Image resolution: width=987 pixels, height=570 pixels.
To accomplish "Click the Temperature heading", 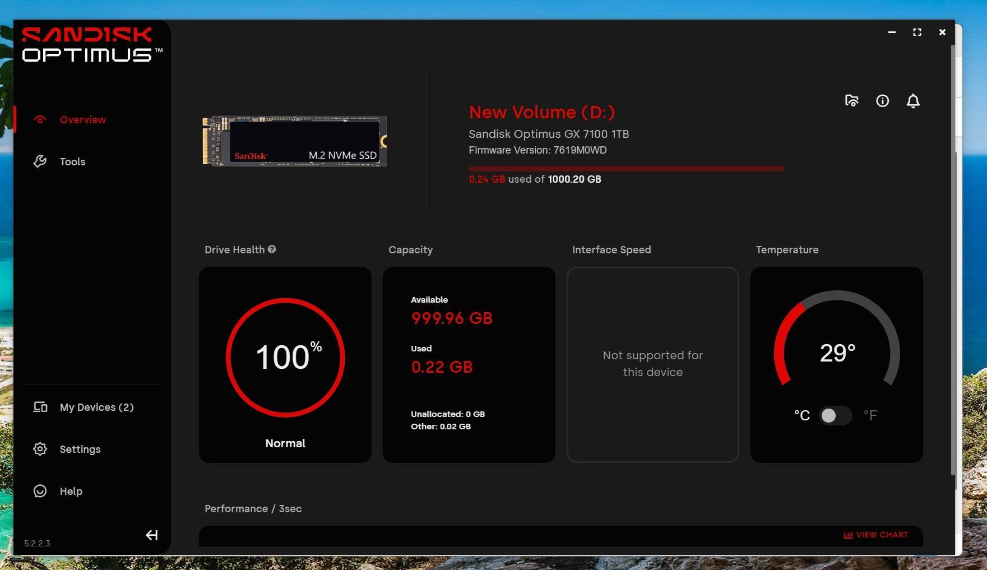I will [787, 250].
